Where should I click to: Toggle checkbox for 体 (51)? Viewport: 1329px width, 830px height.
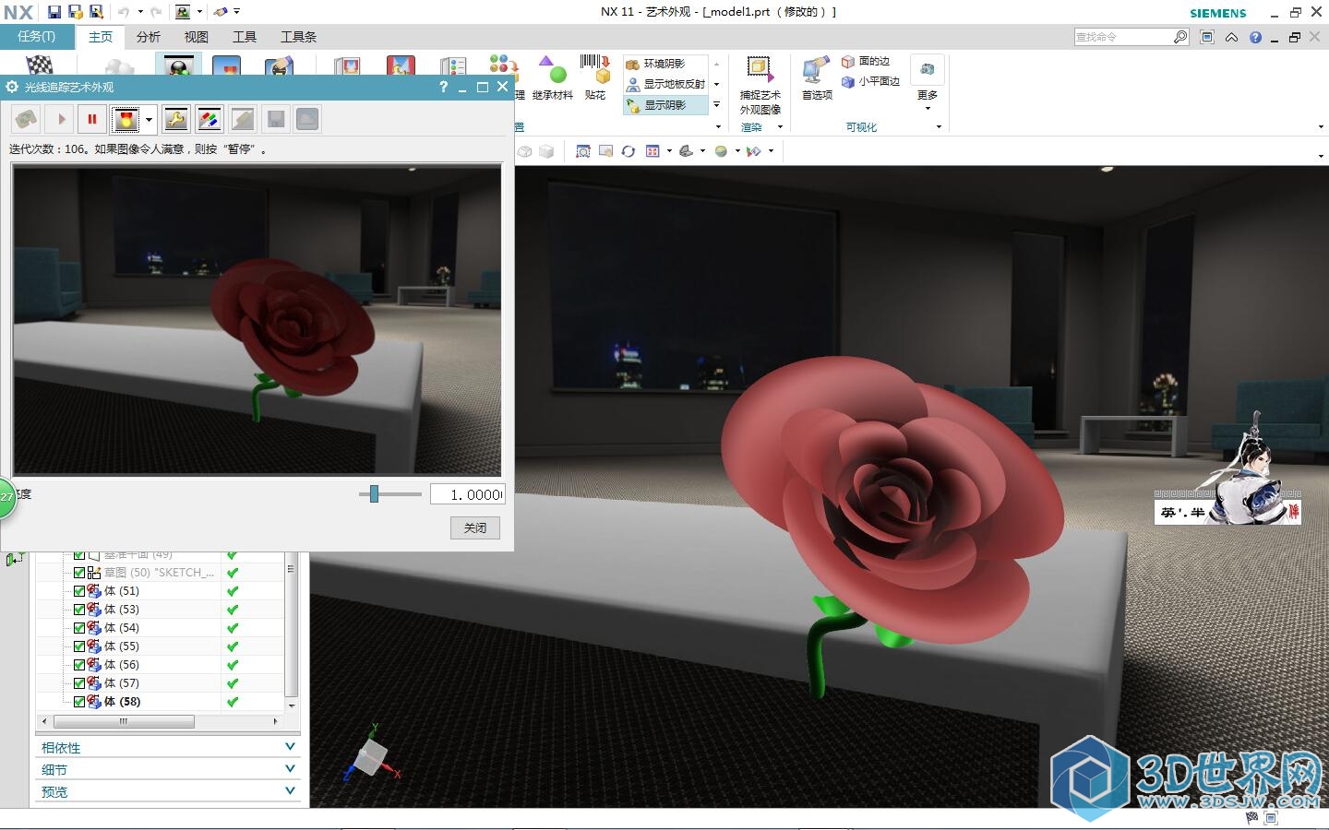[79, 591]
